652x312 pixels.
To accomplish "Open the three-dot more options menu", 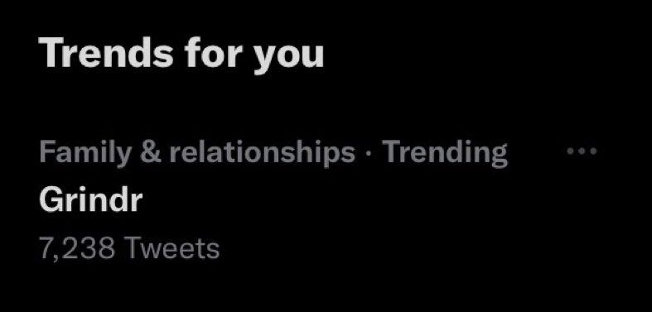I will coord(582,151).
